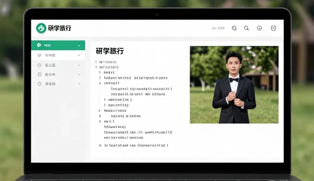
Task: Select the third sidebar menu item label
Action: pos(50,65)
